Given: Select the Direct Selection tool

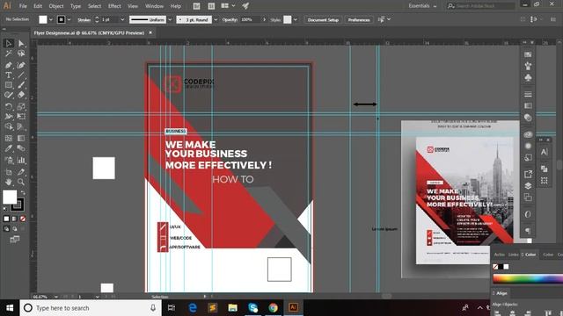Looking at the screenshot, I should 21,43.
